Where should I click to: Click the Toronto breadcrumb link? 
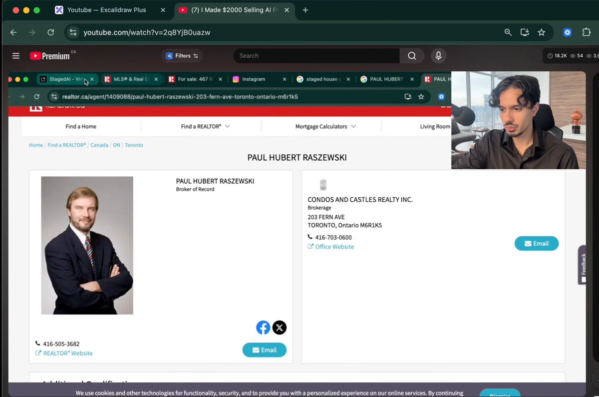coord(134,145)
